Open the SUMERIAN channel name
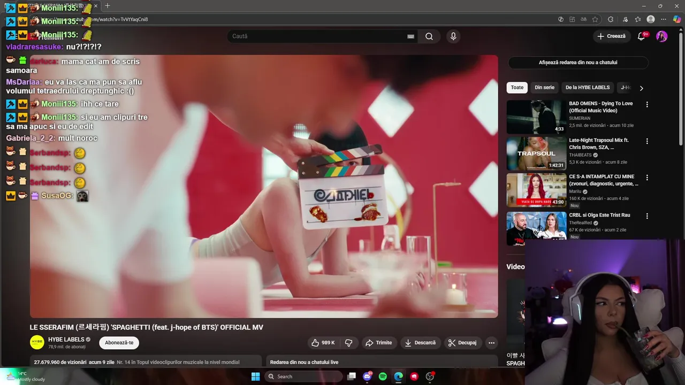The image size is (685, 385). pyautogui.click(x=580, y=118)
